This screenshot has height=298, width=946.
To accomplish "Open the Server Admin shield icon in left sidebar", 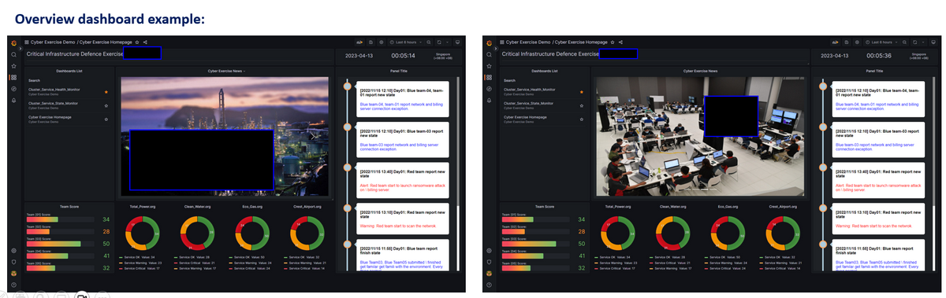I will (14, 262).
